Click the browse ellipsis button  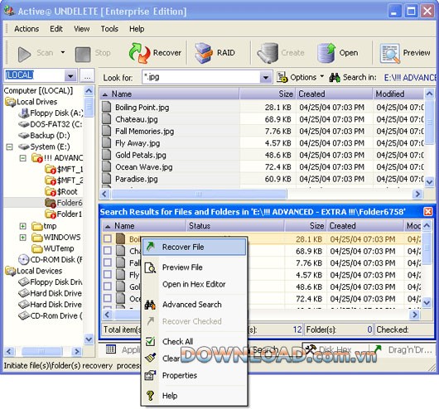coord(87,76)
